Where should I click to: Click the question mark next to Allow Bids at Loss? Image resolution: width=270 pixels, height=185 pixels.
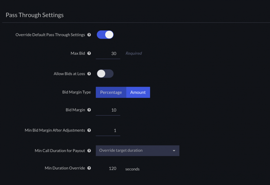[x=89, y=74]
